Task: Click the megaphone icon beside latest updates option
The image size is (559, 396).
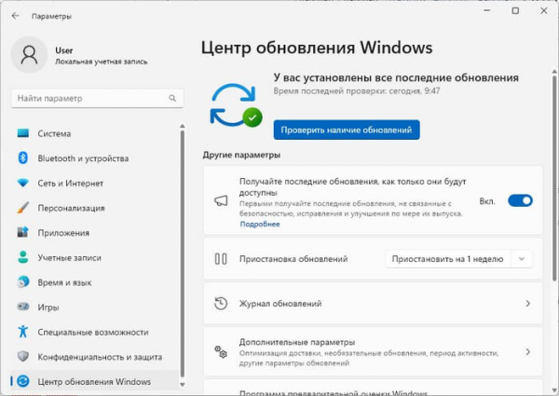Action: pyautogui.click(x=221, y=201)
